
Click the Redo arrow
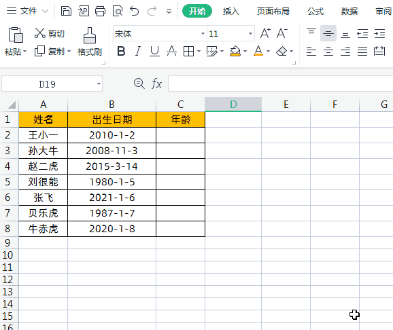pos(152,11)
